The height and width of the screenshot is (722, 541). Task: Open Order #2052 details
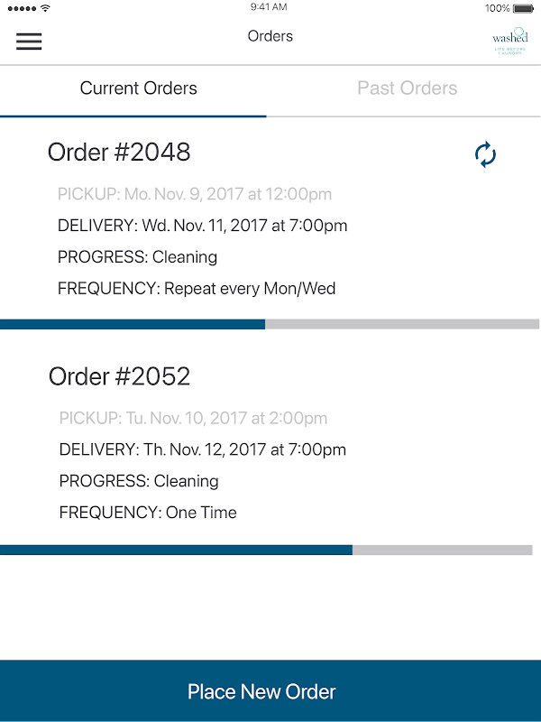click(x=120, y=376)
